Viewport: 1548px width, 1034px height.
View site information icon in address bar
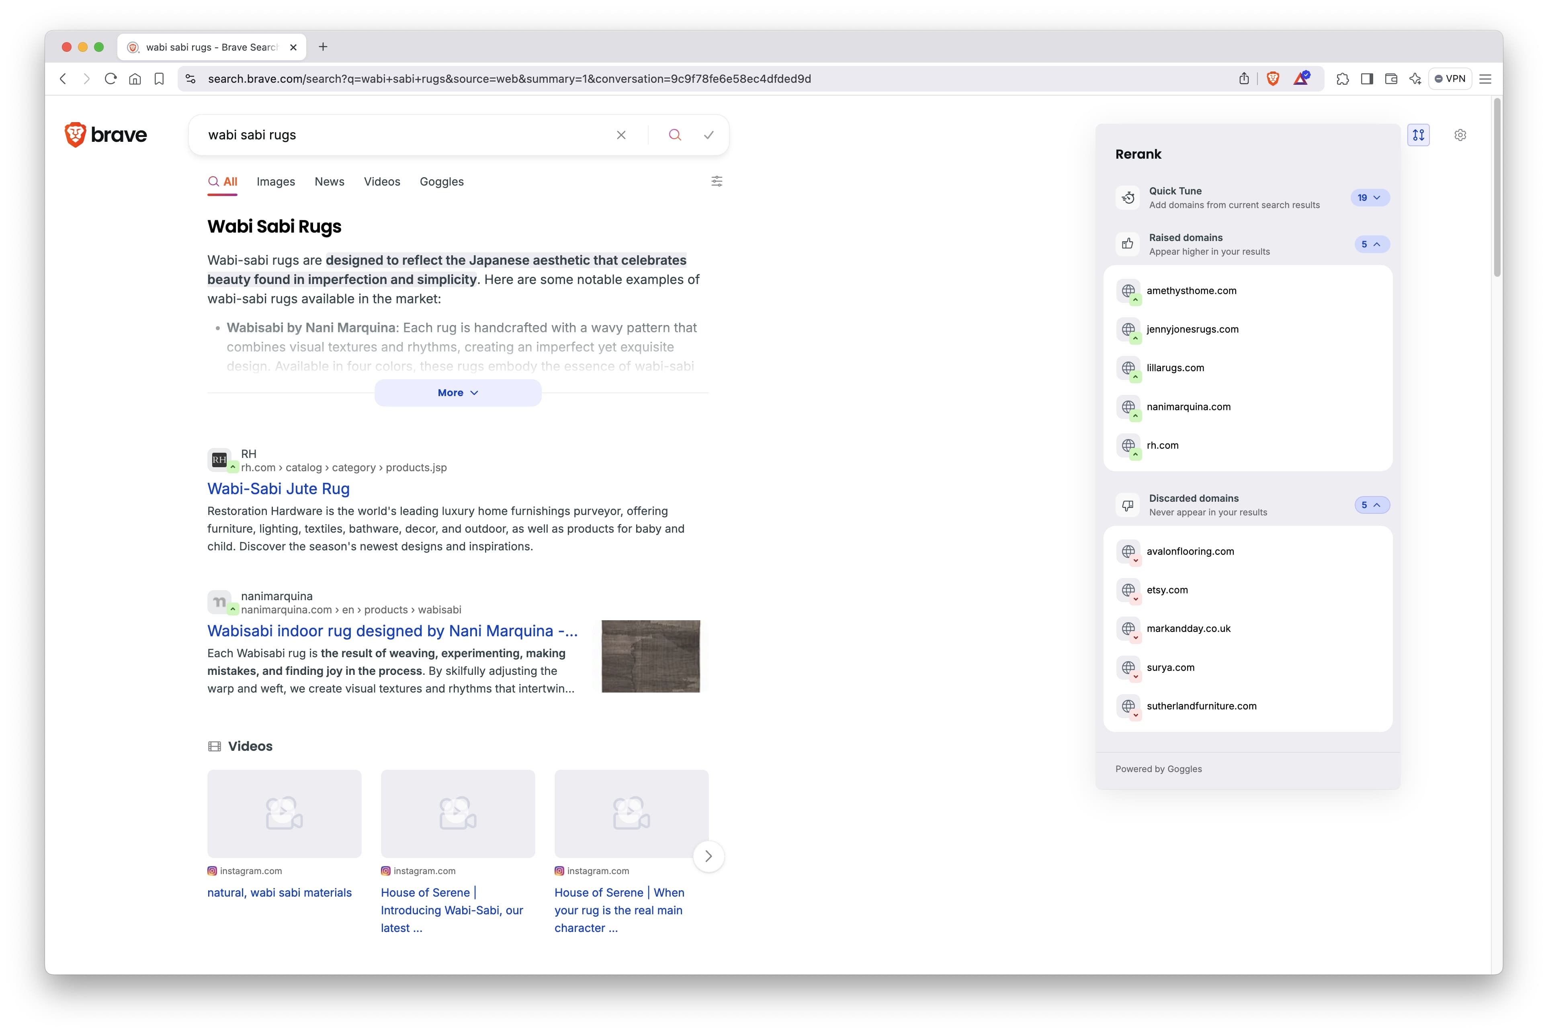190,79
